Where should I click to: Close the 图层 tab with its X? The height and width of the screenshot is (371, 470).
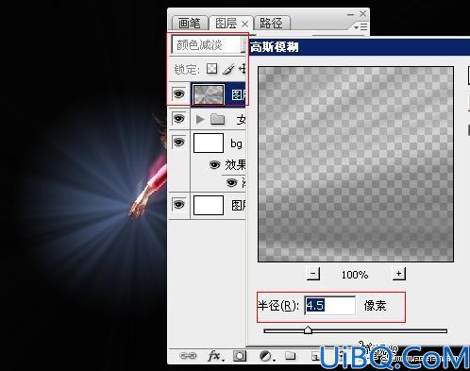pos(245,24)
